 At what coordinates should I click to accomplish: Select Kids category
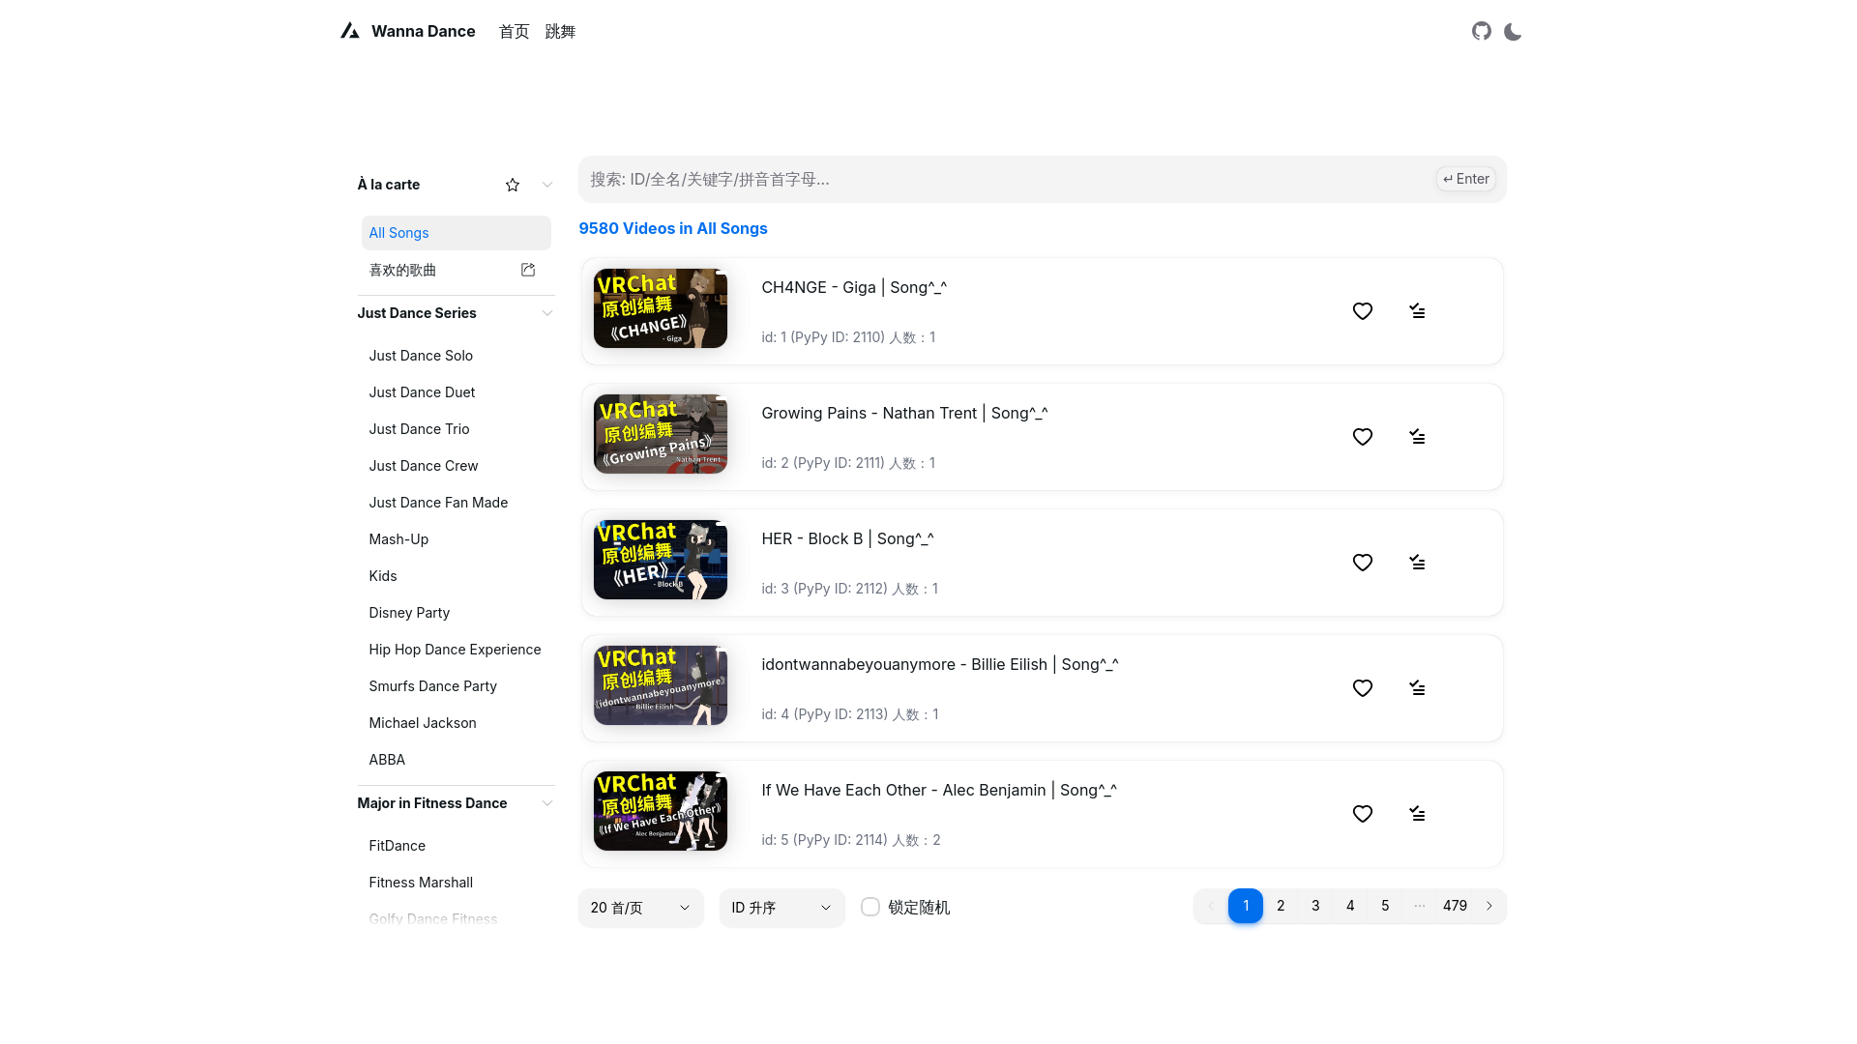(x=383, y=576)
